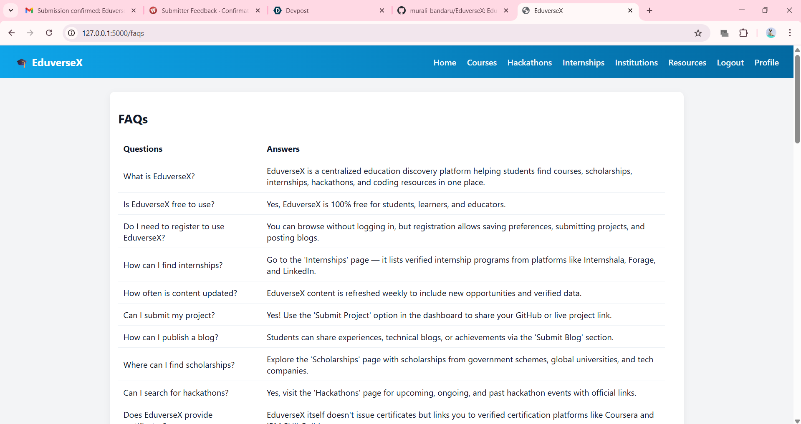Close the active EduverseX tab
Screen dimensions: 801x424
pyautogui.click(x=630, y=10)
